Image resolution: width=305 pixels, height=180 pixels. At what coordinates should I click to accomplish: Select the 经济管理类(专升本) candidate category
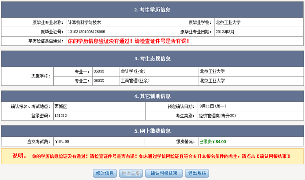click(217, 116)
